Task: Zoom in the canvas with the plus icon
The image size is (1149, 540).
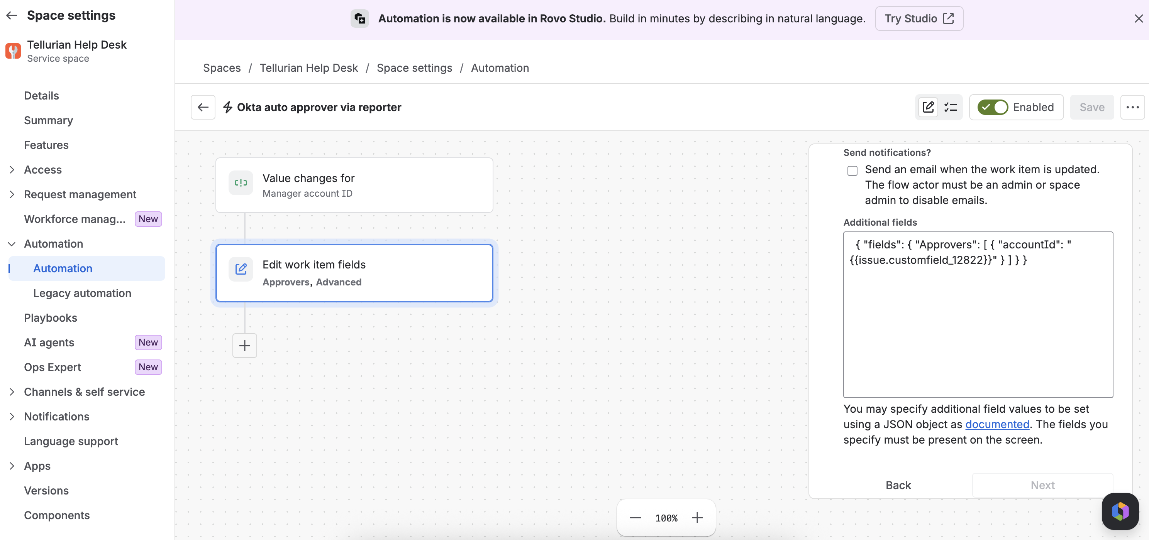Action: pos(697,518)
